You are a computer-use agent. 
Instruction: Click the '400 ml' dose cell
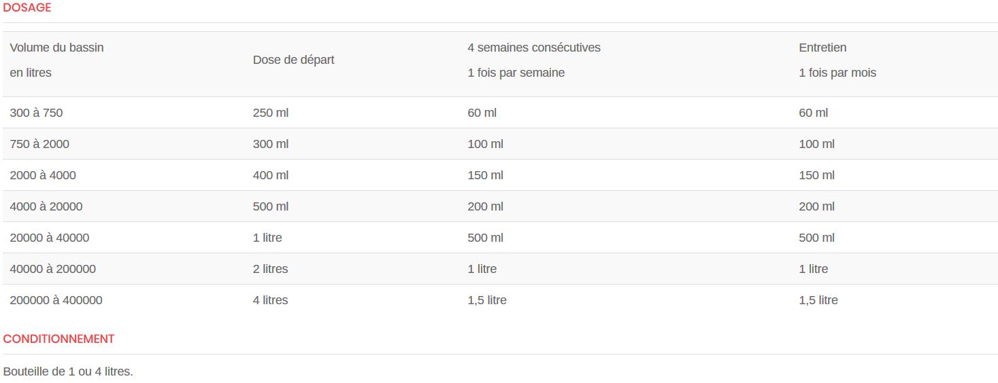pyautogui.click(x=271, y=175)
